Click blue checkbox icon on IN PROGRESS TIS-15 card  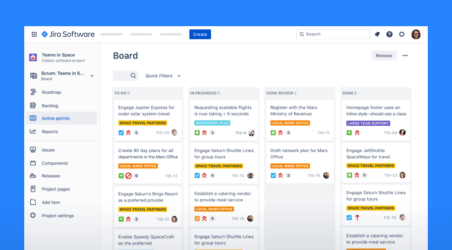point(197,175)
